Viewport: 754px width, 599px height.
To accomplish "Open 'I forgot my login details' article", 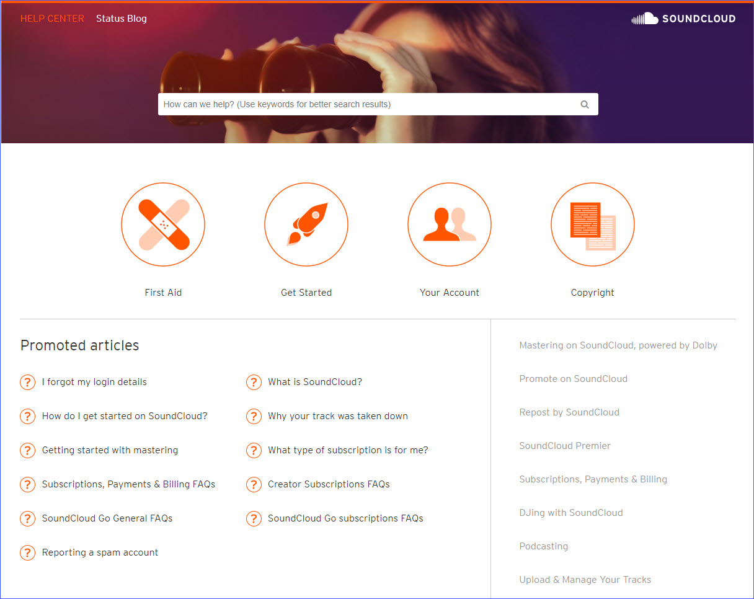I will pos(94,382).
